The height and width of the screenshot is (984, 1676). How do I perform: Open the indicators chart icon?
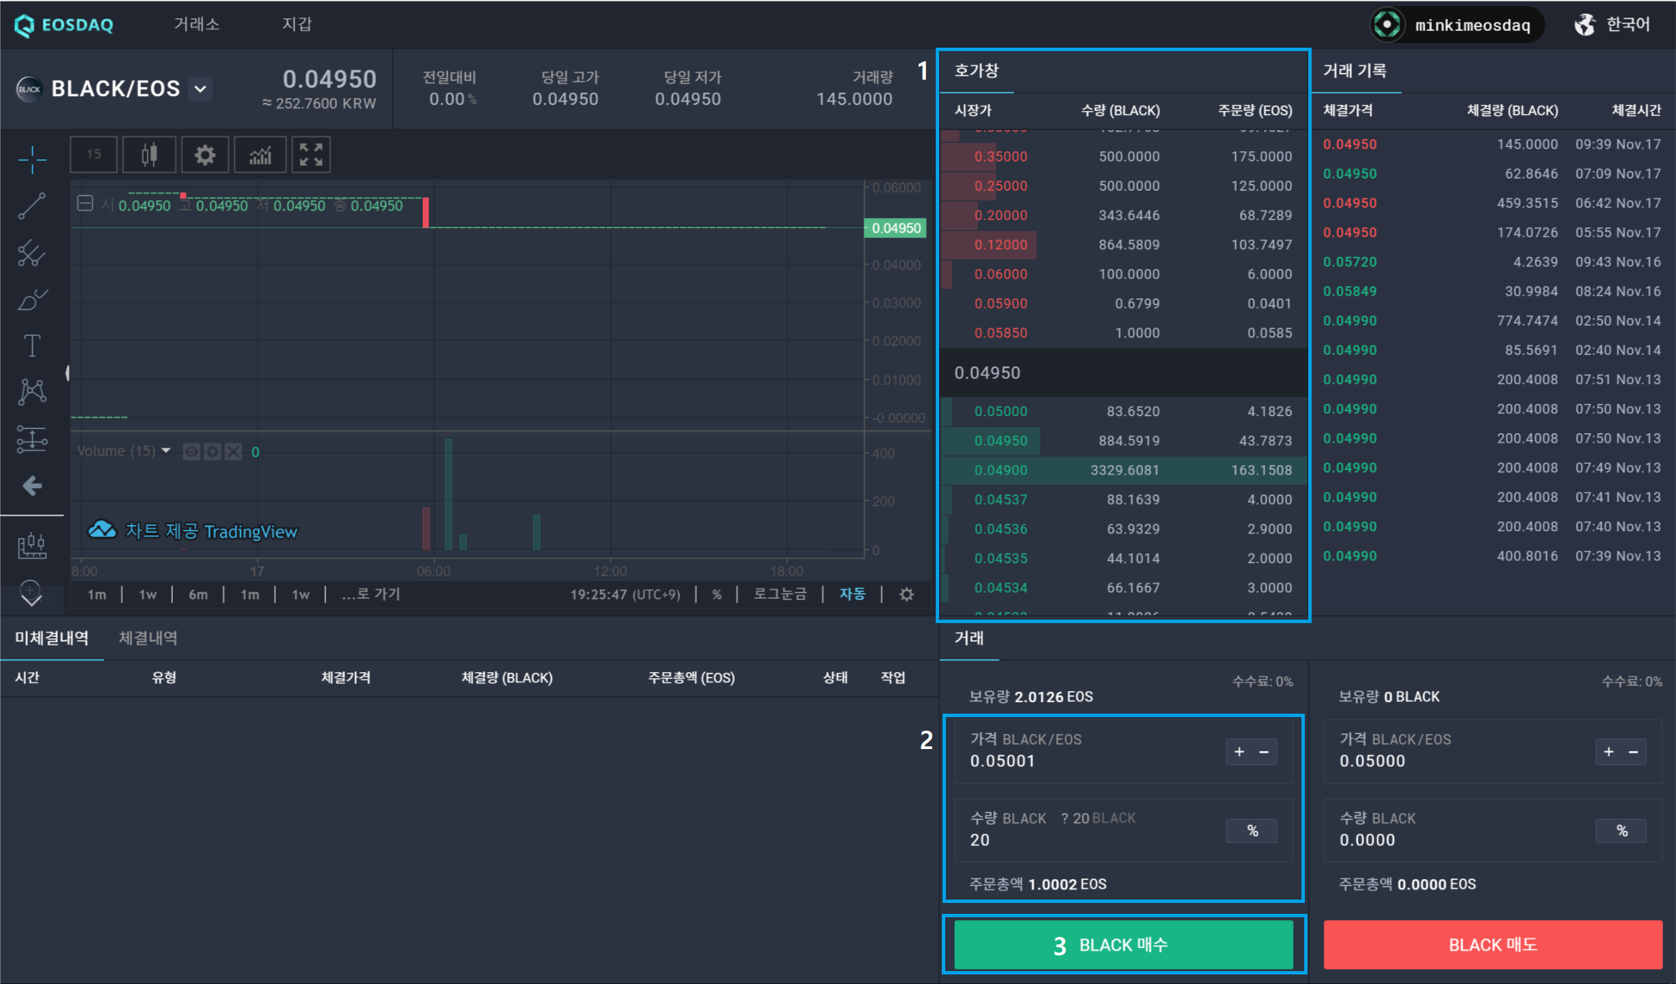click(260, 155)
